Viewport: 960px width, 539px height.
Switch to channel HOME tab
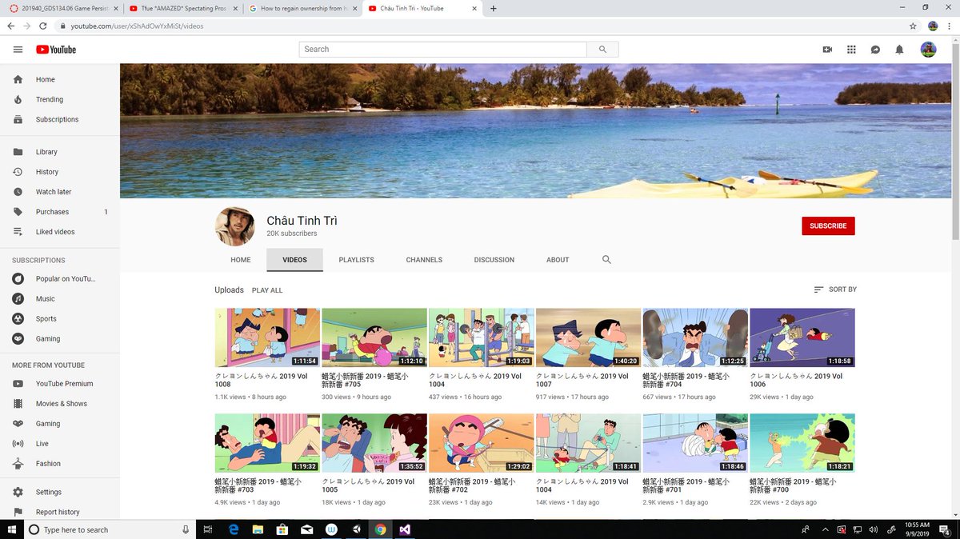(241, 260)
